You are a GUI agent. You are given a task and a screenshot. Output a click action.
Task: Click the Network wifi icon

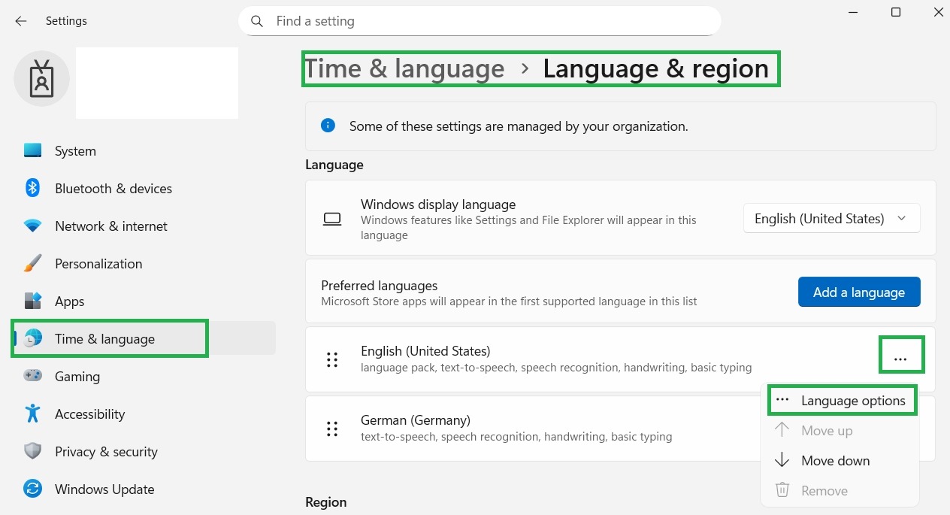[32, 226]
